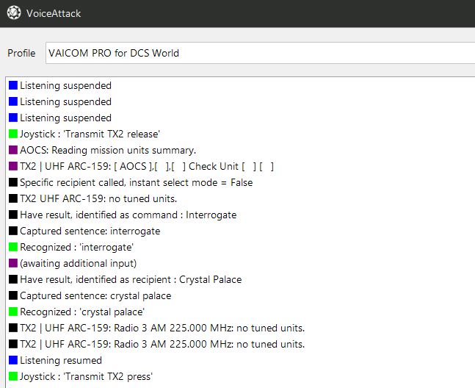Select first 'Listening suspended' log entry
This screenshot has height=388, width=475.
[x=66, y=85]
